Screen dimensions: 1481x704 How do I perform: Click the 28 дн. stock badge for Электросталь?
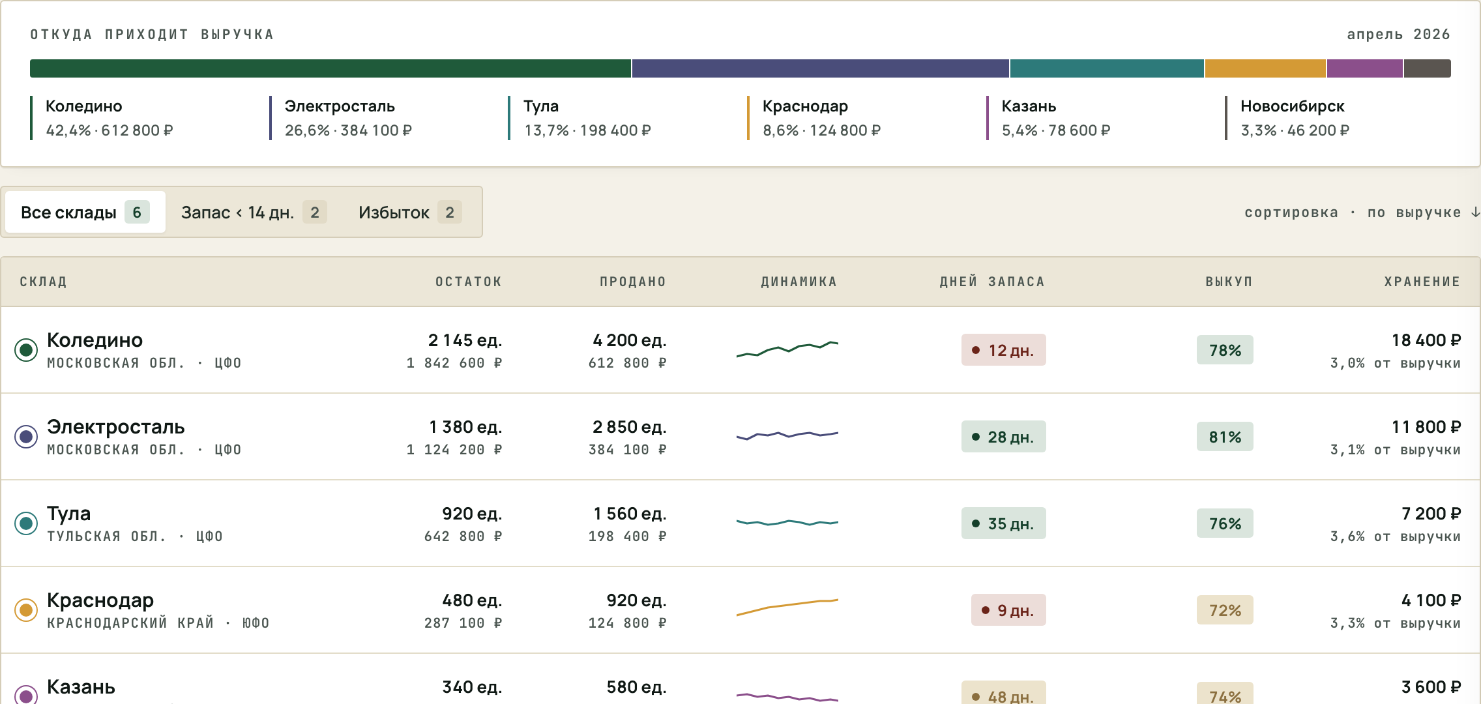pyautogui.click(x=1004, y=437)
